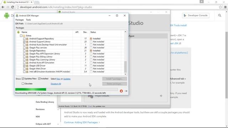Viewport: 228px width, 128px height.
Task: Click the Name column header
Action: pyautogui.click(x=24, y=32)
